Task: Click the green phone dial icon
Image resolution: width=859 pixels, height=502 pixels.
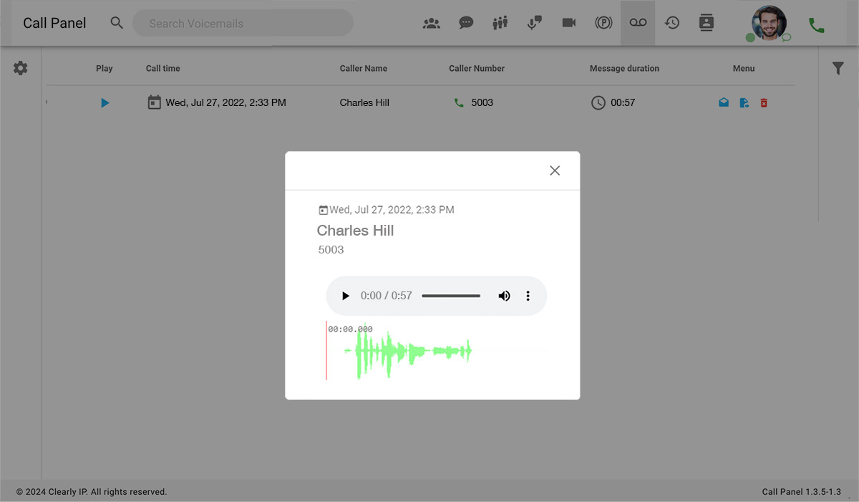Action: 816,25
